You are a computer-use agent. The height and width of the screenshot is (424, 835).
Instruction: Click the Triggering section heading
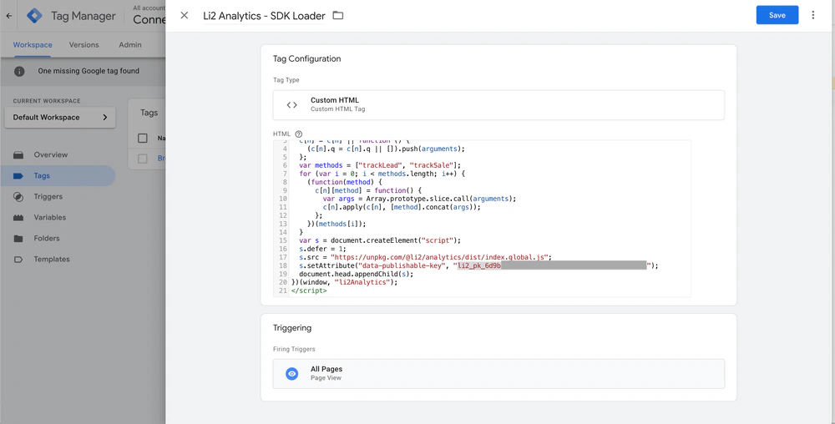point(291,328)
